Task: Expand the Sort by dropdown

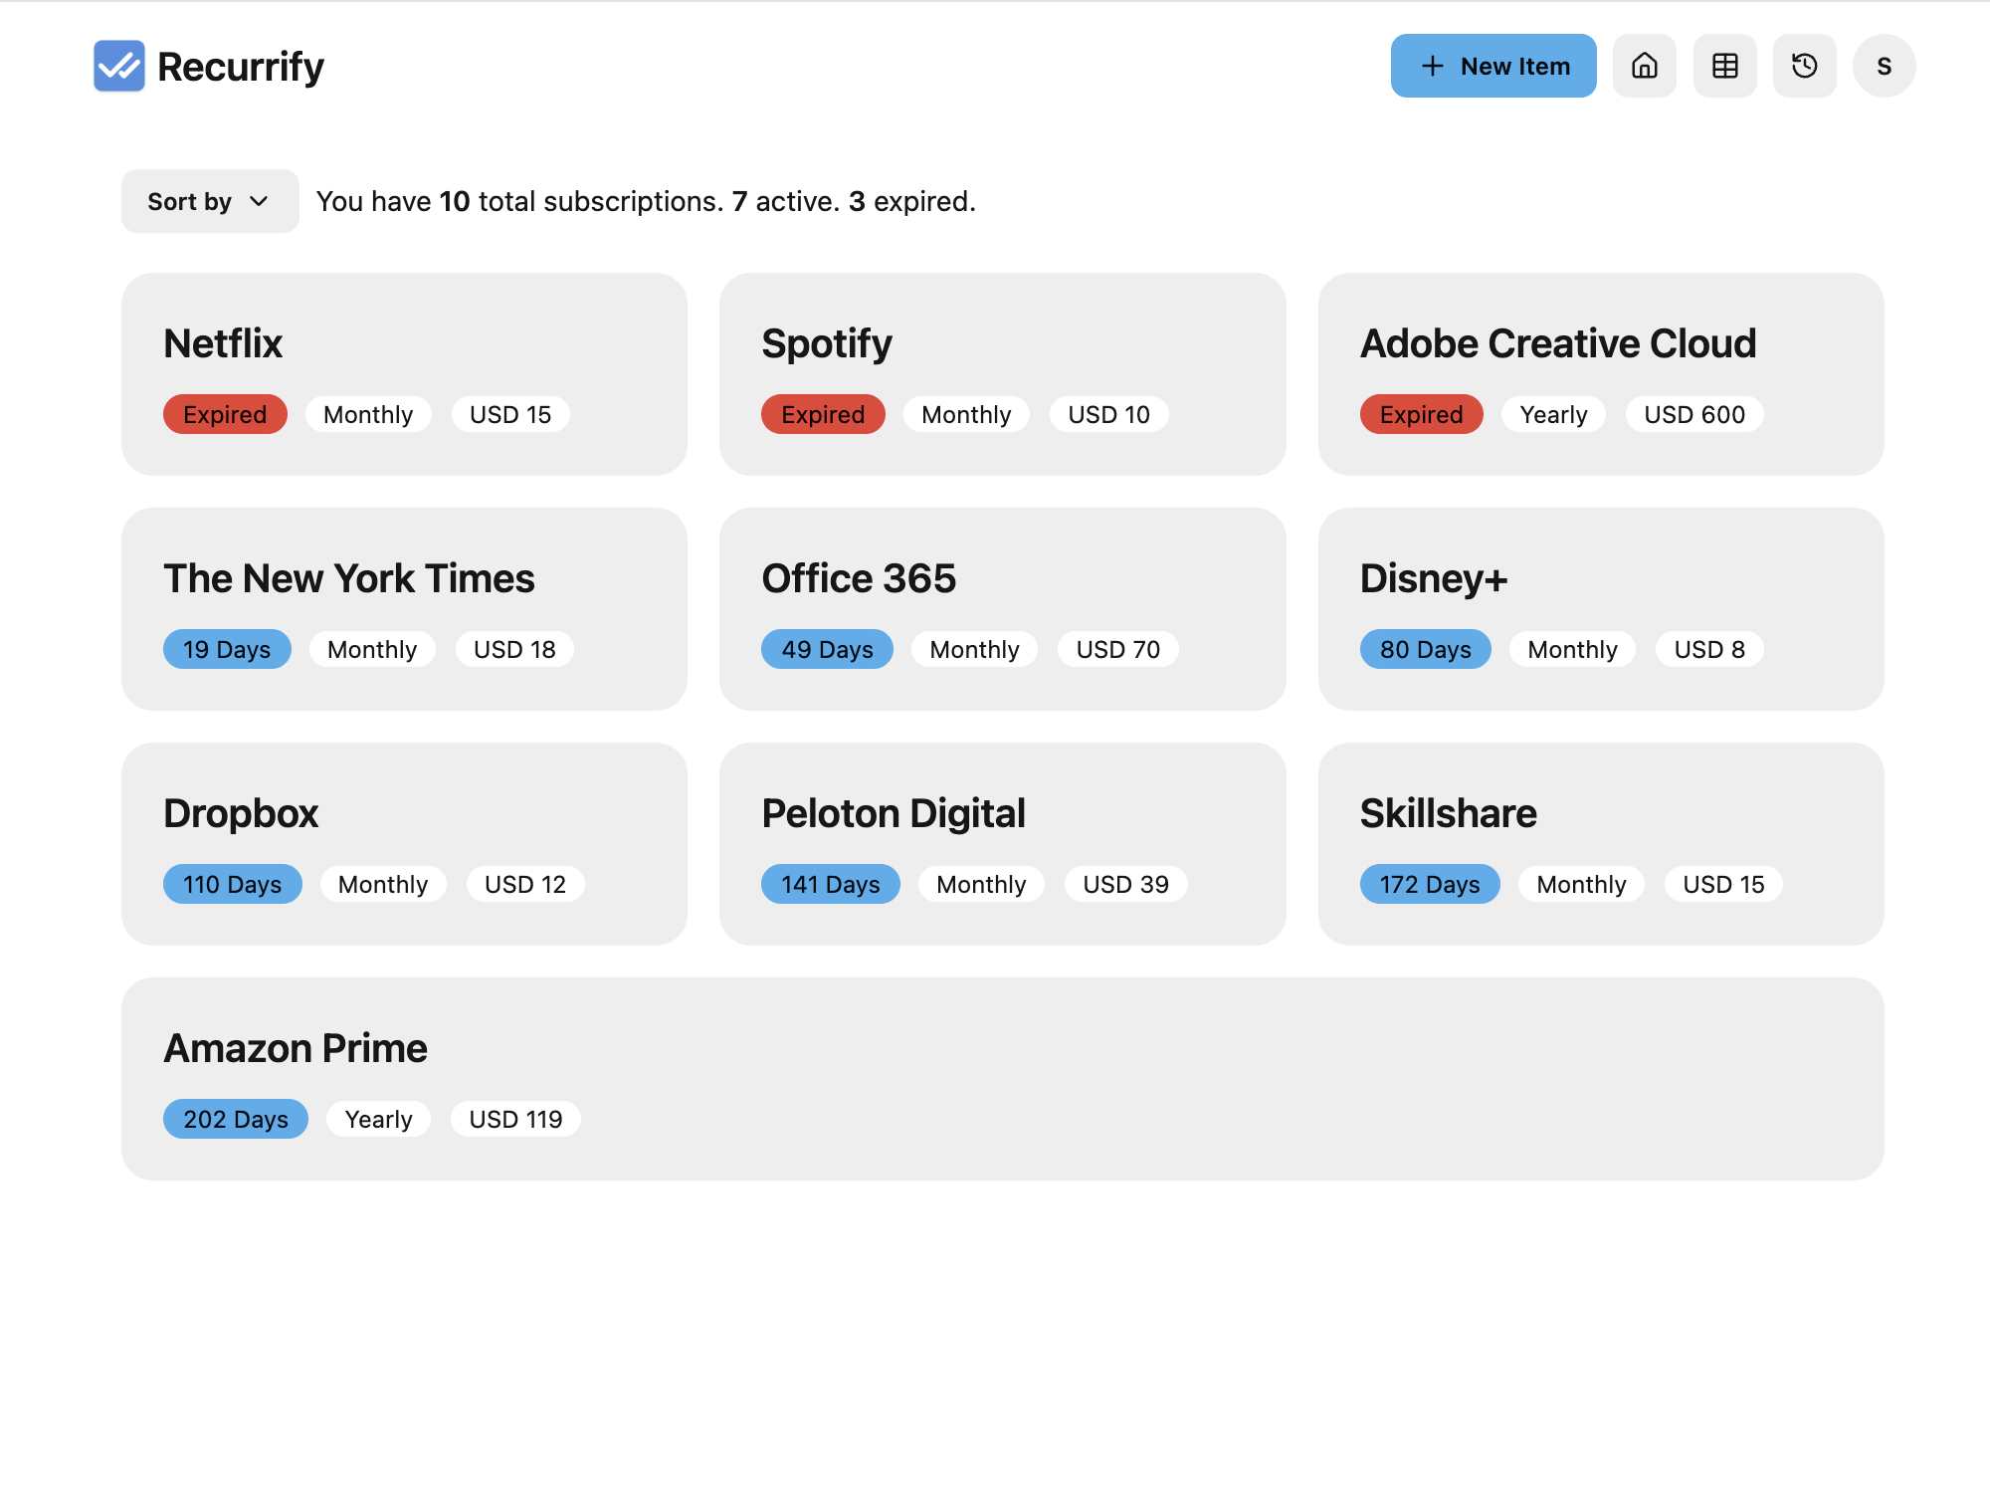Action: (x=210, y=201)
